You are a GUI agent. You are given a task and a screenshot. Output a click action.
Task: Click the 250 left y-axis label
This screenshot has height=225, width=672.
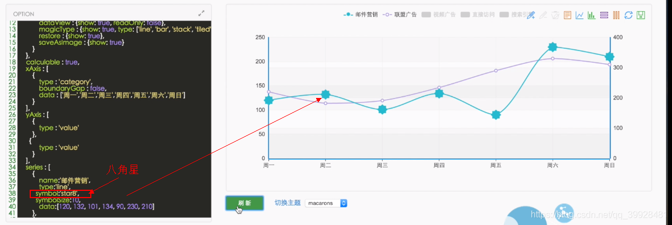click(x=259, y=37)
